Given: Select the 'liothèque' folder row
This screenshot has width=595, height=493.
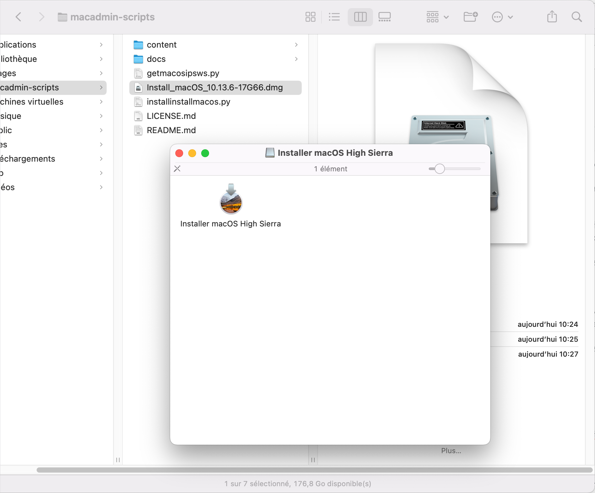Looking at the screenshot, I should tap(53, 59).
